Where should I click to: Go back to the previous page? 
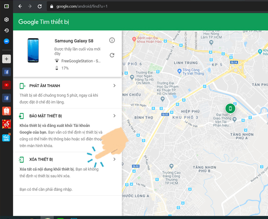coord(20,6)
